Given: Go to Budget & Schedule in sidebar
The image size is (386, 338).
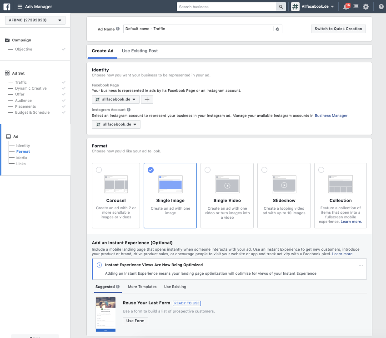Looking at the screenshot, I should click(x=32, y=112).
